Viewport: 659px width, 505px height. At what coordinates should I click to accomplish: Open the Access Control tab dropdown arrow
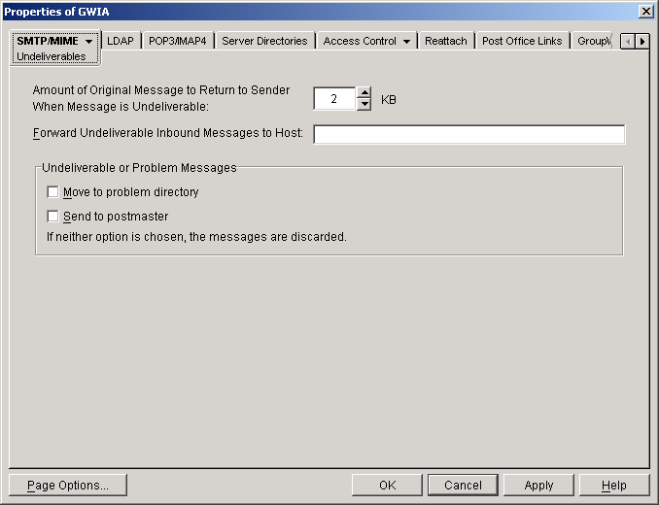coord(406,42)
